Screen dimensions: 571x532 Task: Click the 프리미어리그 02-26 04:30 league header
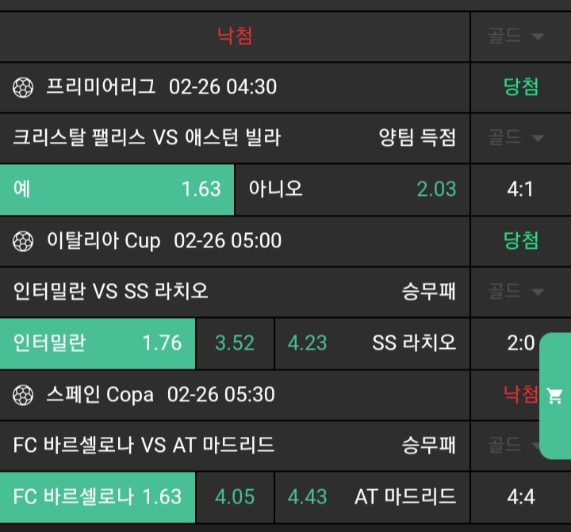[x=161, y=87]
